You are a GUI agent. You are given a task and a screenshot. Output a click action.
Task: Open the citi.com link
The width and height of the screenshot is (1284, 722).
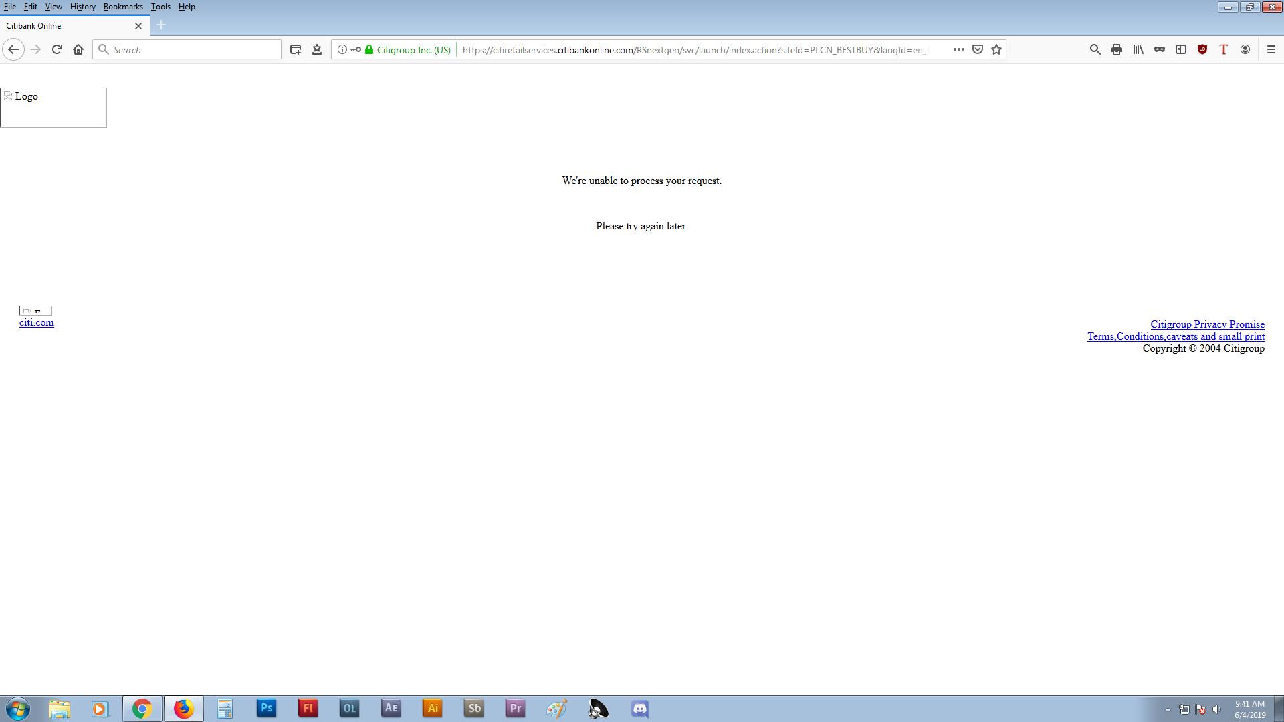tap(37, 322)
